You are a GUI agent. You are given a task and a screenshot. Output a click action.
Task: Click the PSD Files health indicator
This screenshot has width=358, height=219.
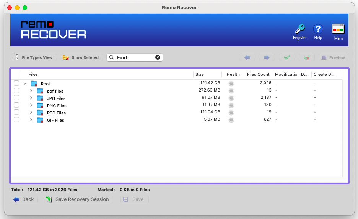[231, 113]
